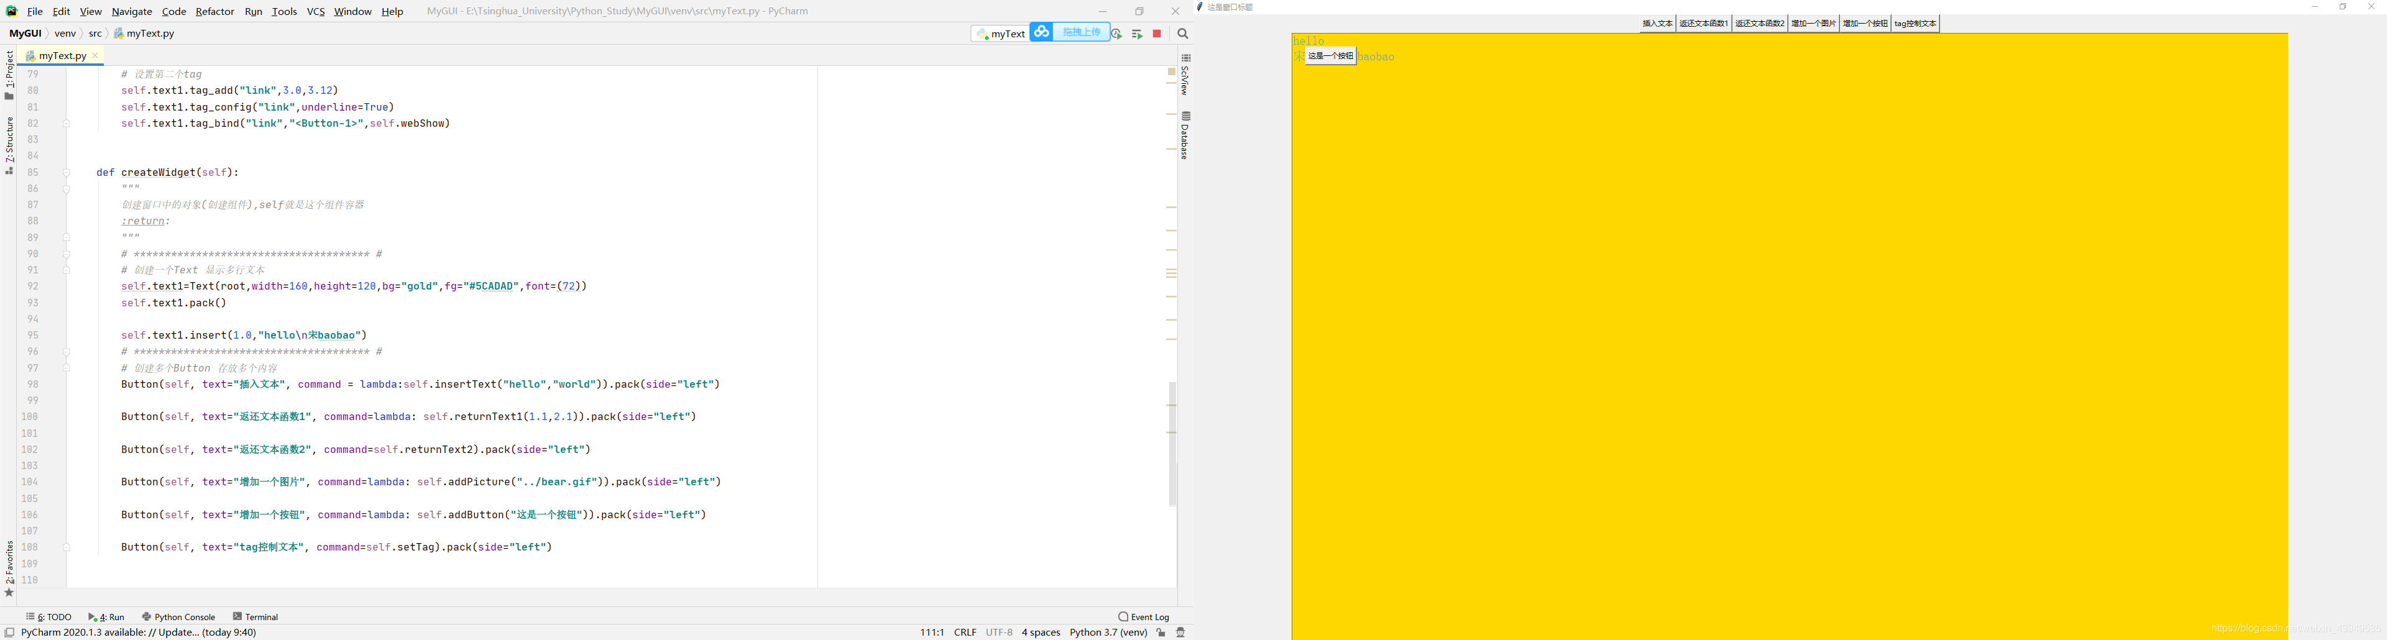This screenshot has width=2387, height=640.
Task: Open the Event Log
Action: [1144, 617]
